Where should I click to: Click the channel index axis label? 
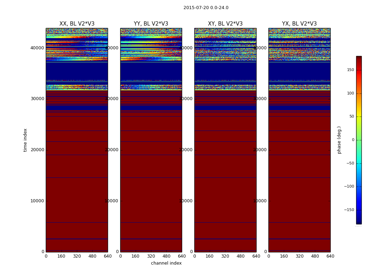tap(166, 263)
